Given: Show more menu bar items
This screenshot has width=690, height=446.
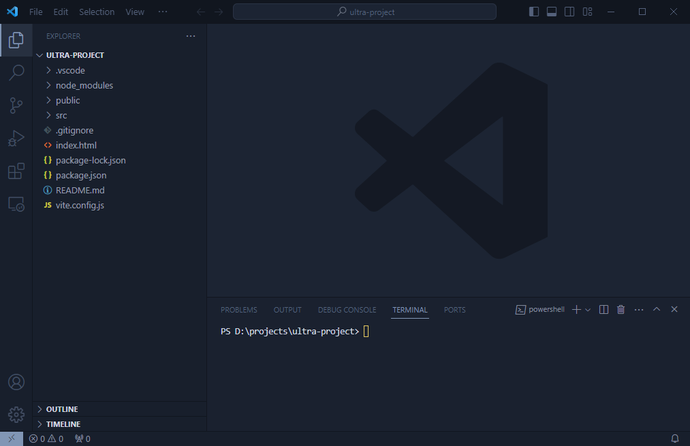Looking at the screenshot, I should click(x=162, y=12).
